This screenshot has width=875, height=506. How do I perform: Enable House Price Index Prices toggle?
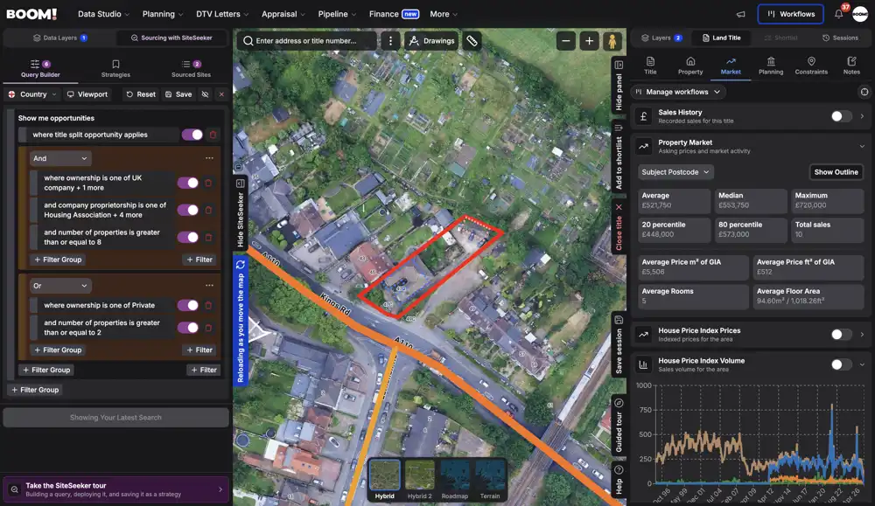(x=840, y=335)
